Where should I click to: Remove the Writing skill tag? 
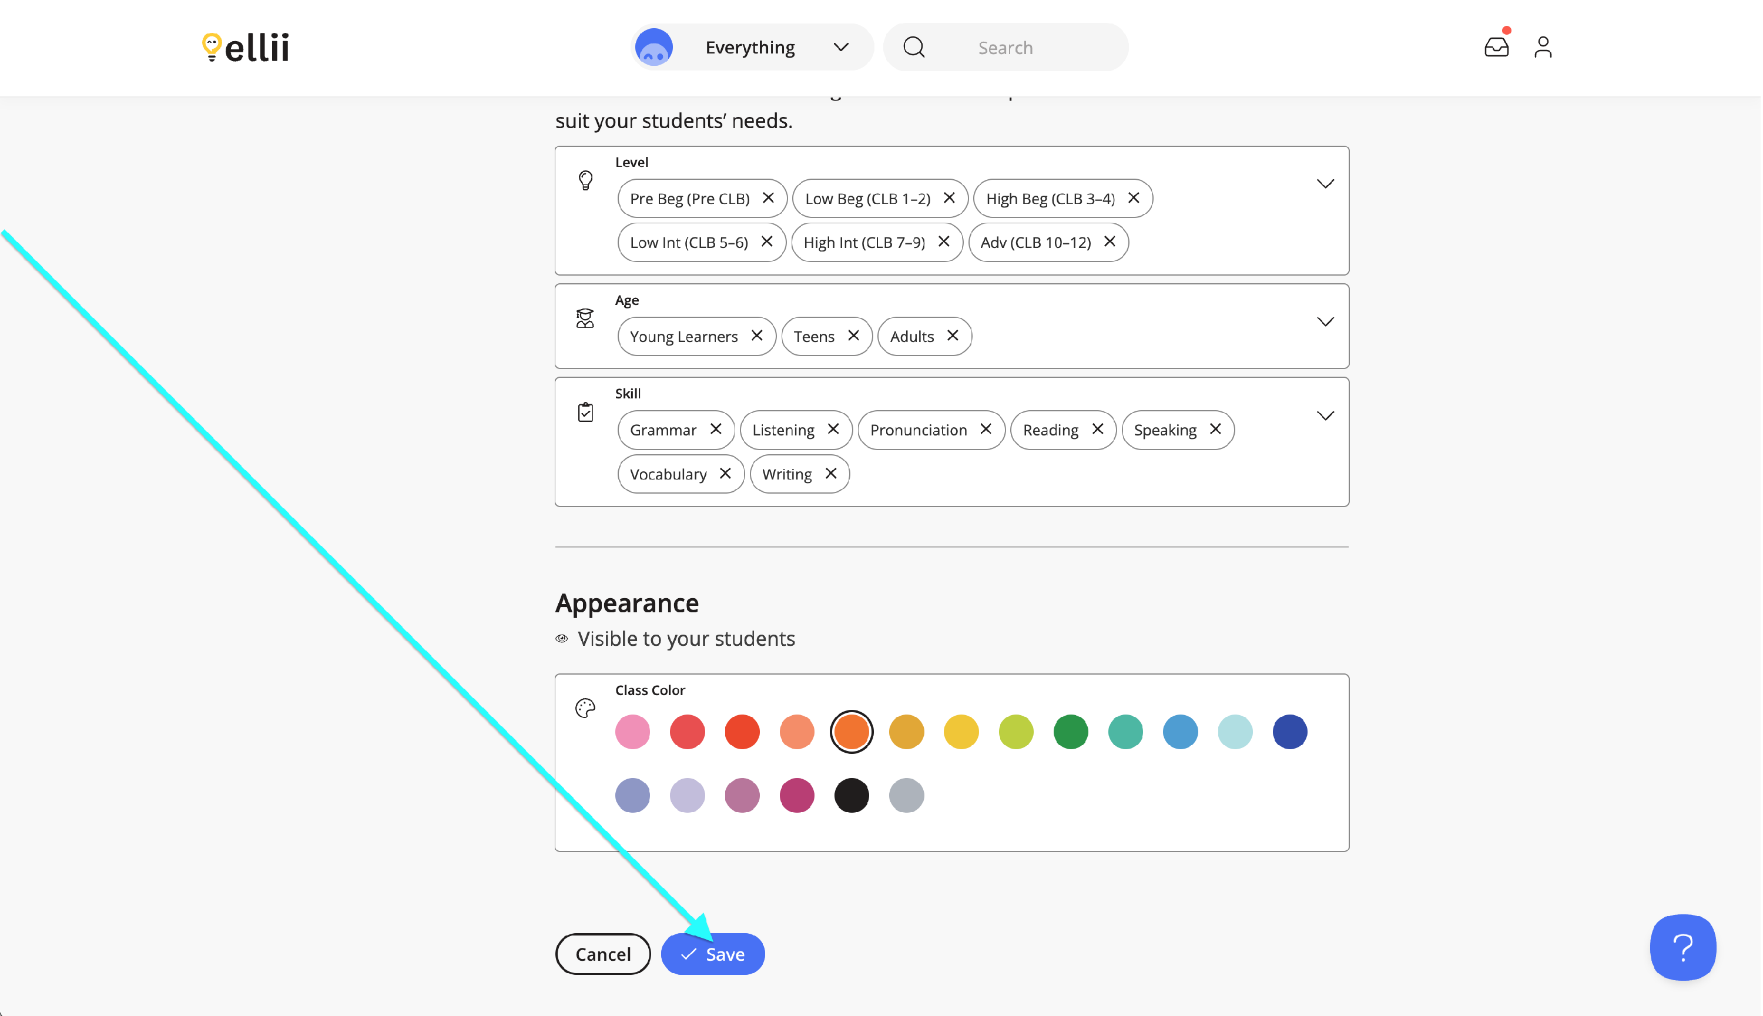(831, 474)
